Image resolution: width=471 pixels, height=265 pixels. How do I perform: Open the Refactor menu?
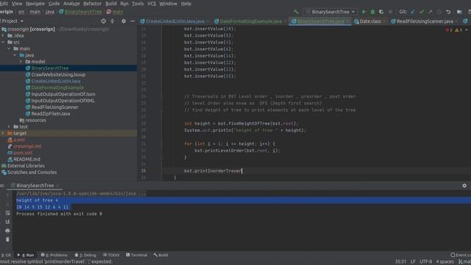(x=92, y=4)
